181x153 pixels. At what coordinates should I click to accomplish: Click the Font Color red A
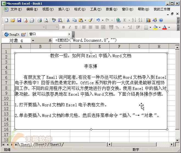[165, 28]
